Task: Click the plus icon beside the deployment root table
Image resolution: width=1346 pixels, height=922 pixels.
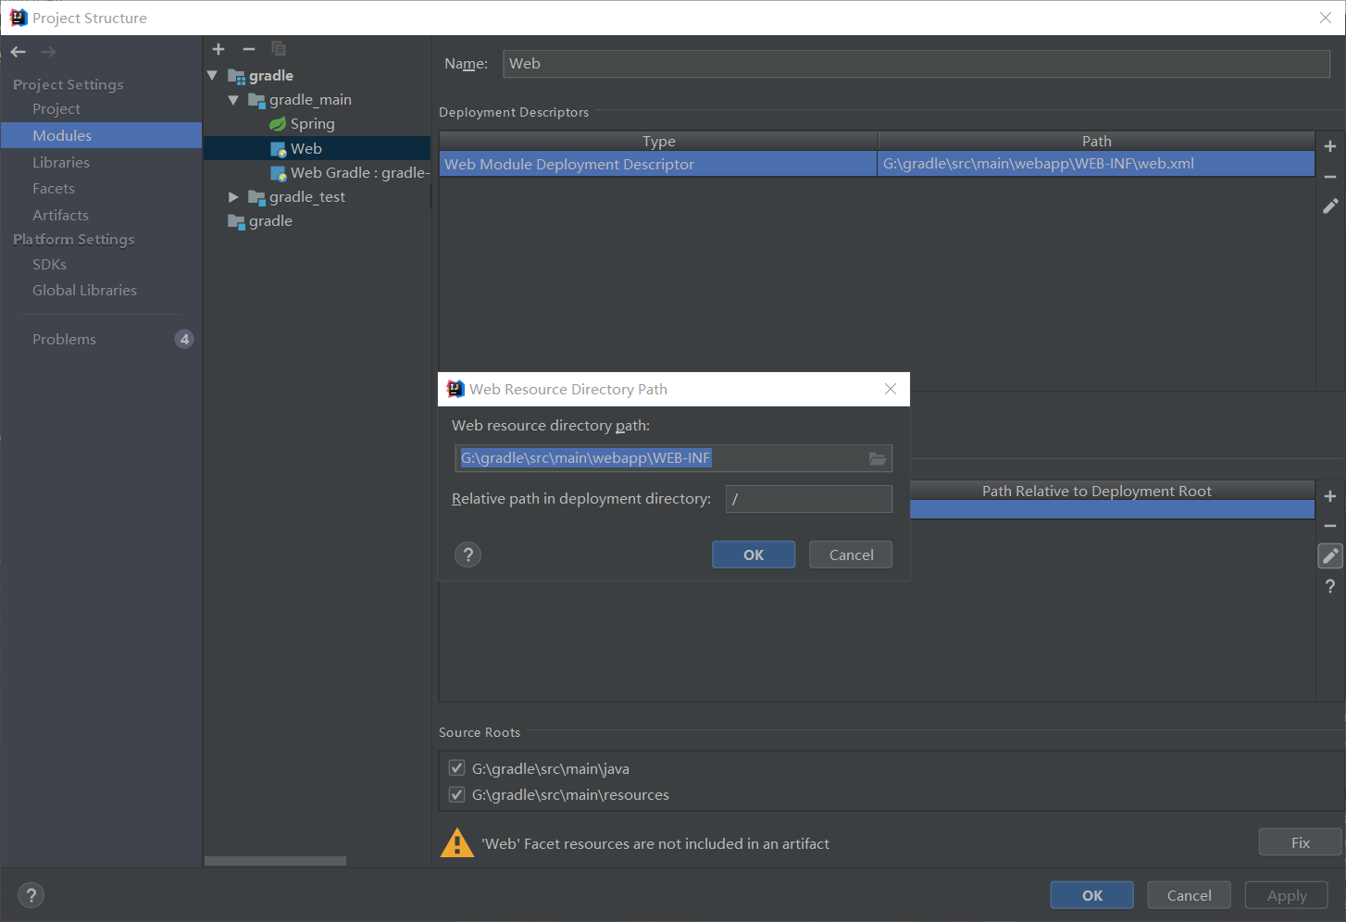Action: pos(1330,496)
